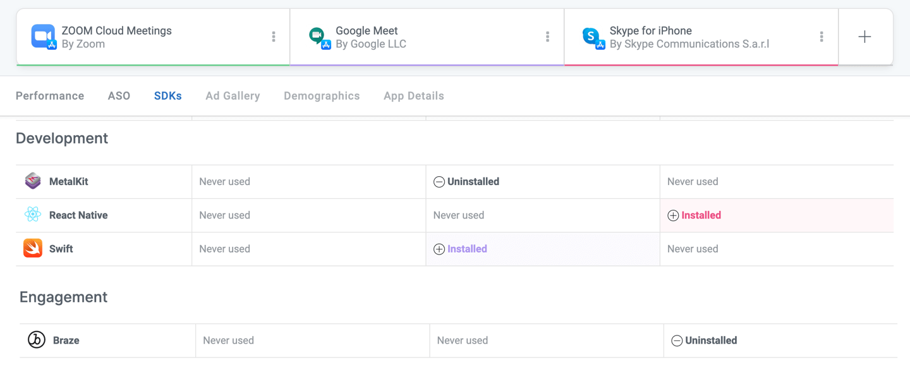910x379 pixels.
Task: Click the By Zoom publisher name
Action: [83, 44]
